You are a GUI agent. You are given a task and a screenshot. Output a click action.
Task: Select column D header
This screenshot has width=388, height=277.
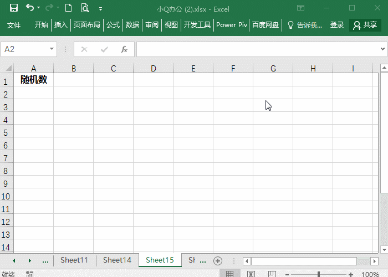pos(154,68)
